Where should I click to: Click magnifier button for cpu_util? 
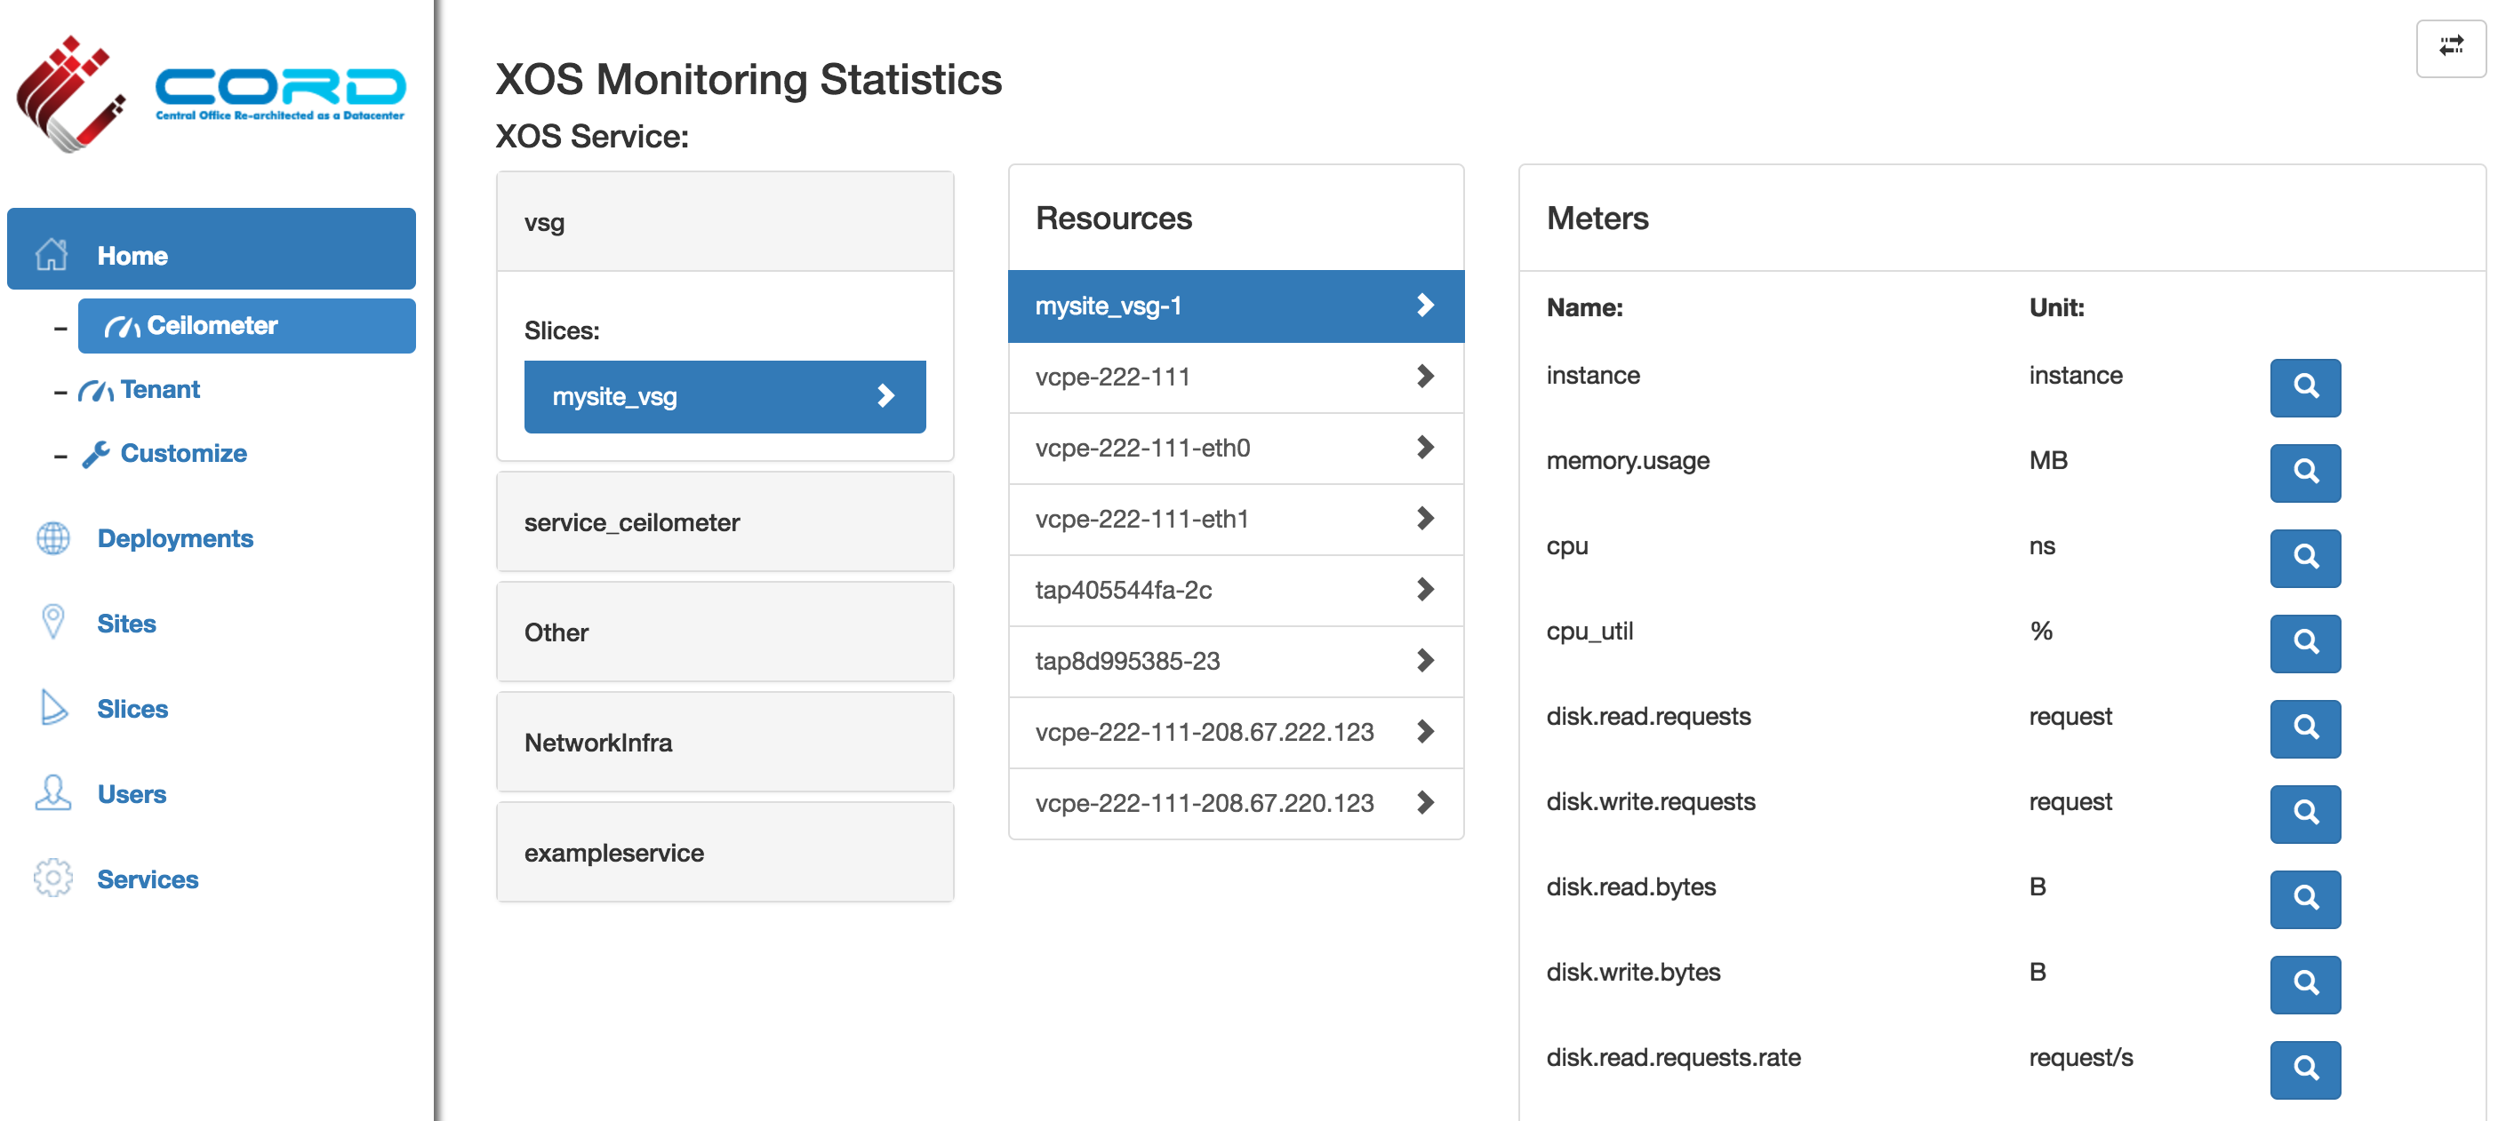(x=2304, y=643)
